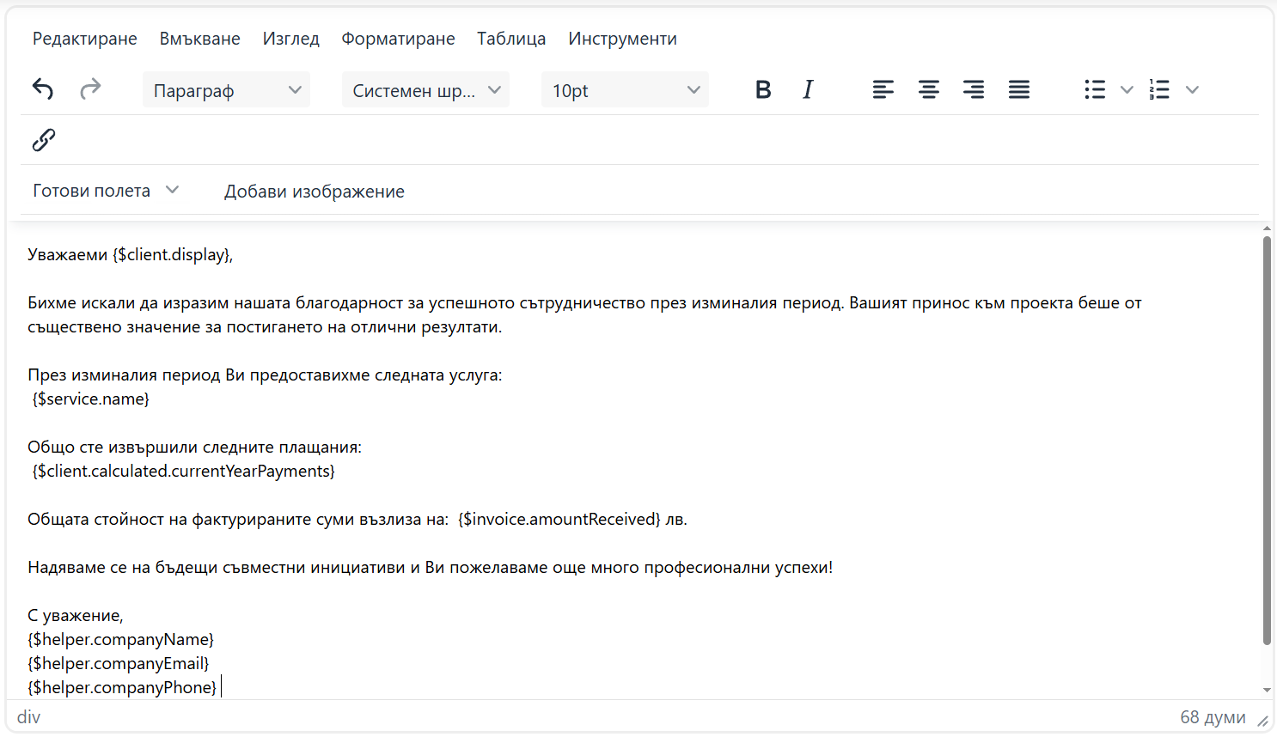Redo the last undone edit
1277x743 pixels.
[90, 89]
